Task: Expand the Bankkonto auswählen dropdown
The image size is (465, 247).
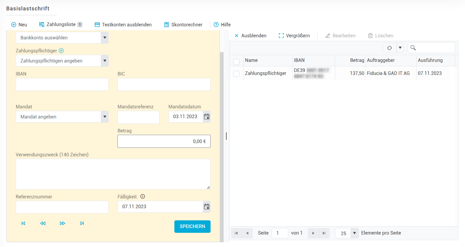Action: [x=104, y=38]
